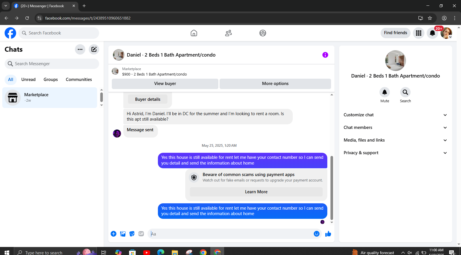Open the Facebook menu grid icon
This screenshot has width=461, height=255.
[x=419, y=33]
